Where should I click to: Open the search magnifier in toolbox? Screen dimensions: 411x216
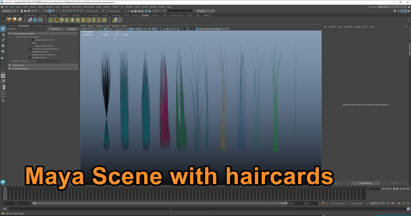3,100
